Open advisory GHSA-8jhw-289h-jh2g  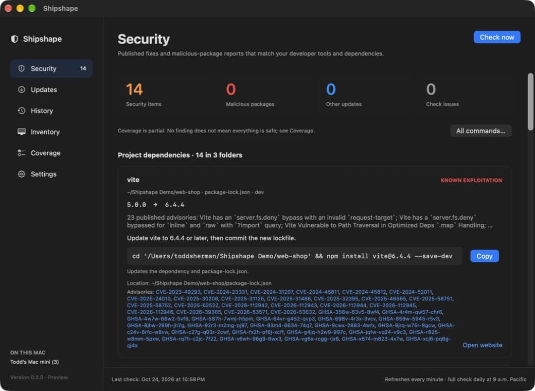point(155,326)
